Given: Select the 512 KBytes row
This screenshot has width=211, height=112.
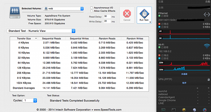Looking at the screenshot, I should 79,78.
